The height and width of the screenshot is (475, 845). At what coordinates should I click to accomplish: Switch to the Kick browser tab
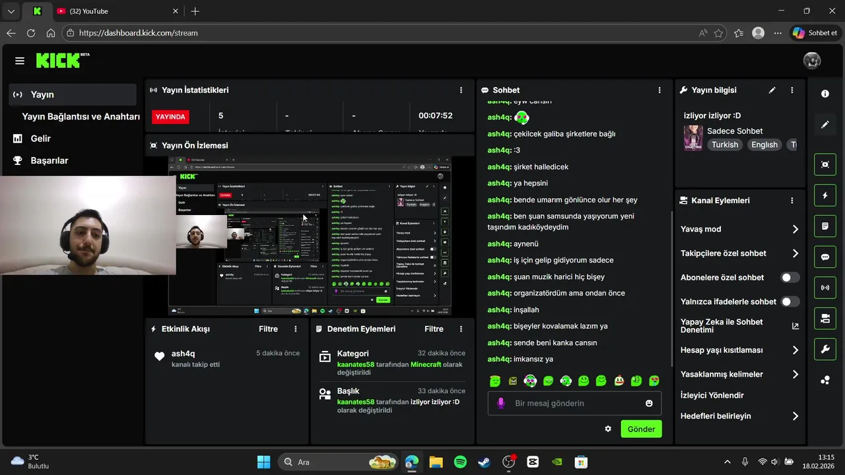coord(36,11)
